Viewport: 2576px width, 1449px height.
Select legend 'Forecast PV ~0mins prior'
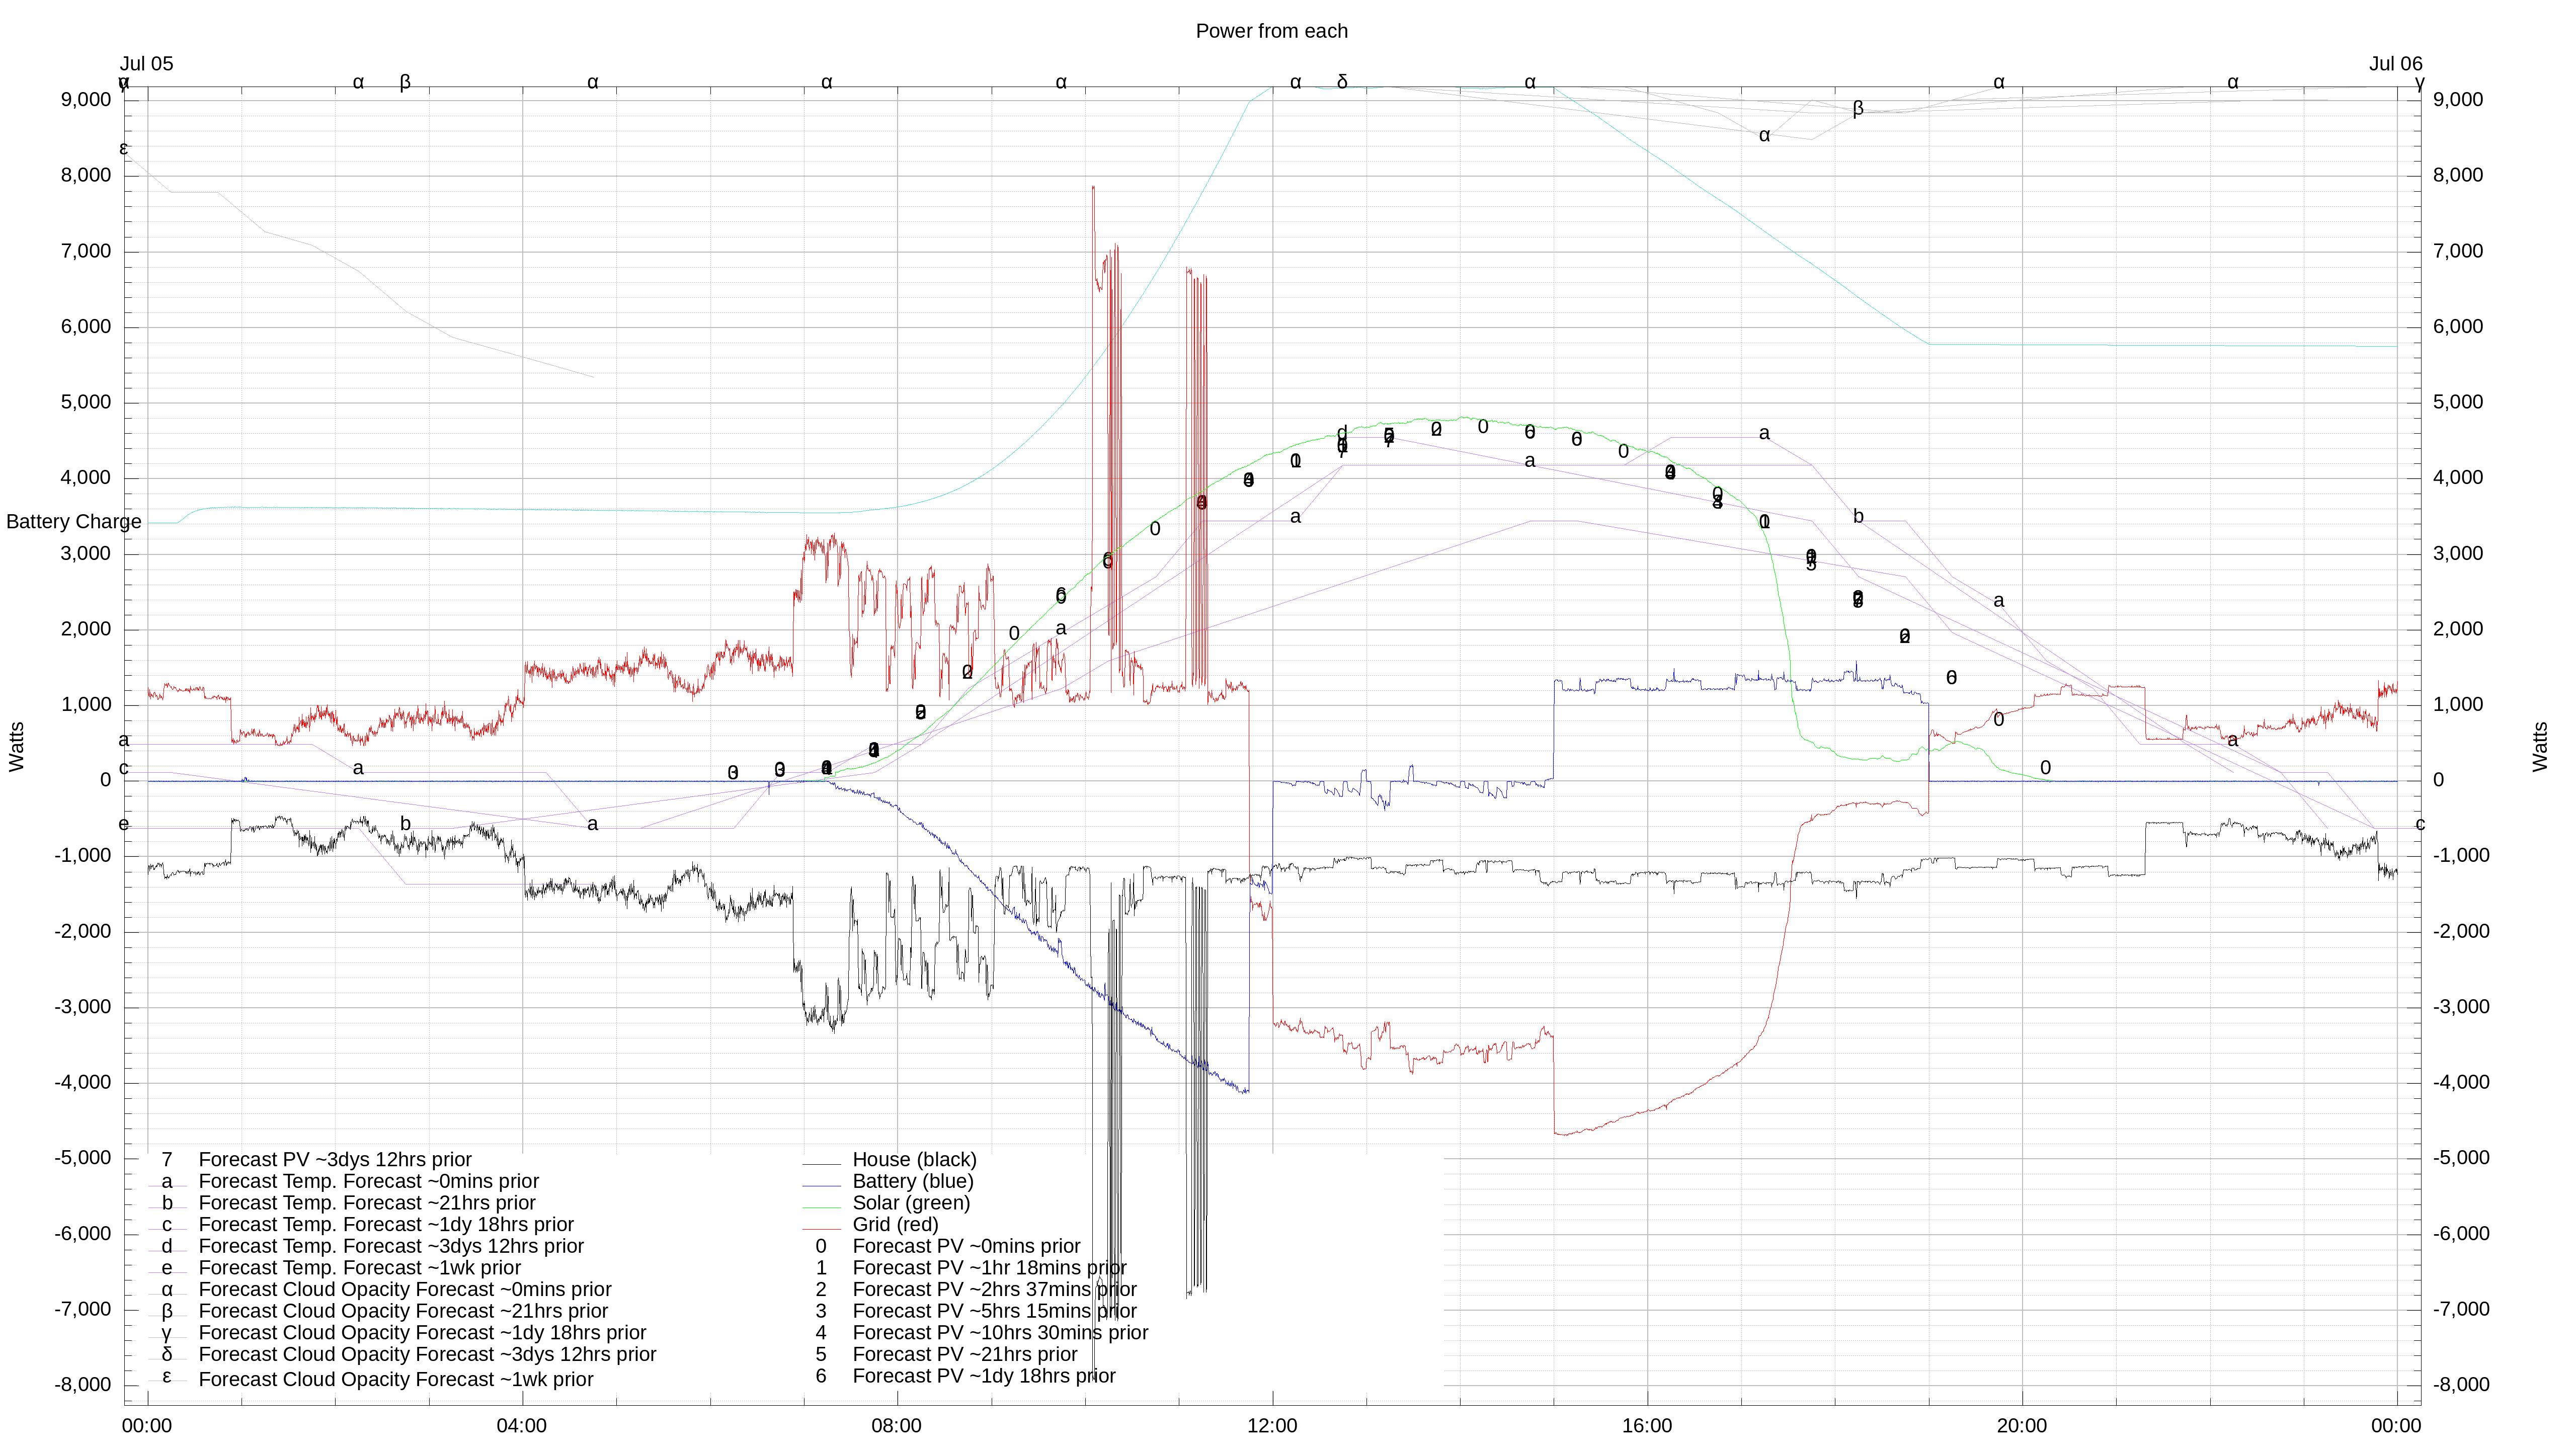(x=966, y=1247)
